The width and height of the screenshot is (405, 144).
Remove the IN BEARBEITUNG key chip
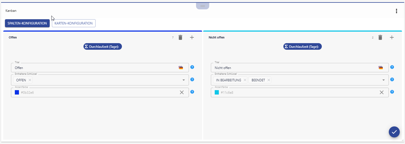pyautogui.click(x=245, y=80)
